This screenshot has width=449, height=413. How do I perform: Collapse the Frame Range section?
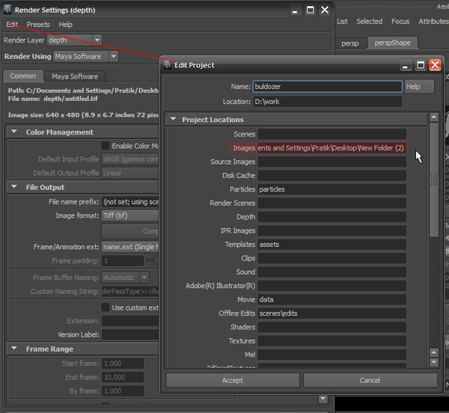[x=14, y=349]
